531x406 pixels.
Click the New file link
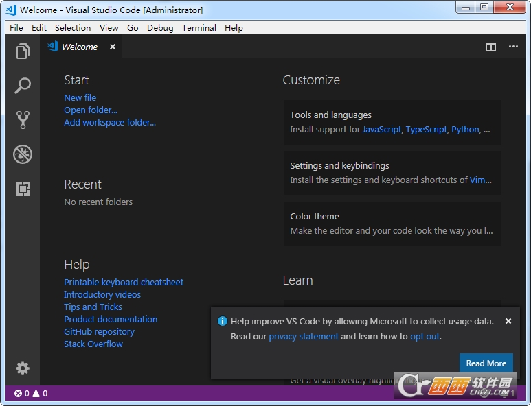tap(80, 97)
